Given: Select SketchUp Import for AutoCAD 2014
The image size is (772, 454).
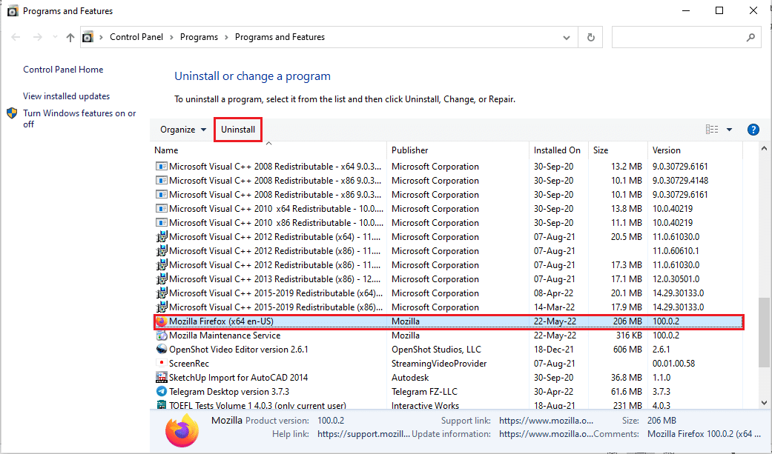Looking at the screenshot, I should pyautogui.click(x=238, y=378).
